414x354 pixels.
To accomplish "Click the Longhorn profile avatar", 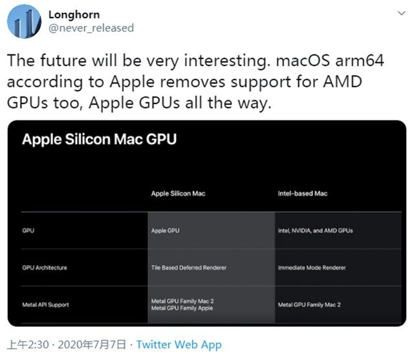I will (24, 21).
